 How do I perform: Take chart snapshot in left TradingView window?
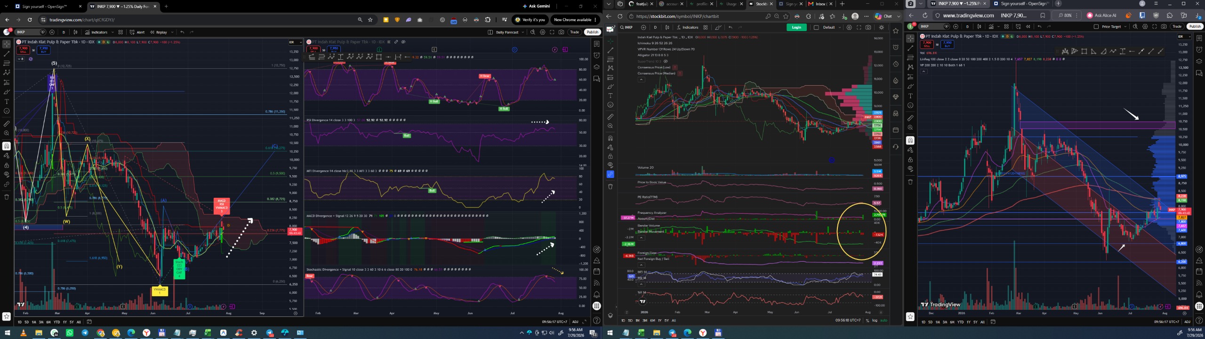click(562, 32)
